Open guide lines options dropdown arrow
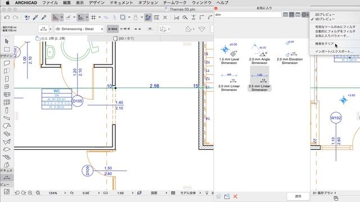This screenshot has width=360, height=202. pyautogui.click(x=61, y=17)
